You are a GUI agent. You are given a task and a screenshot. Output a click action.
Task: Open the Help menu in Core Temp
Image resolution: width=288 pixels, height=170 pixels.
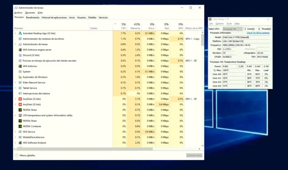[237, 24]
